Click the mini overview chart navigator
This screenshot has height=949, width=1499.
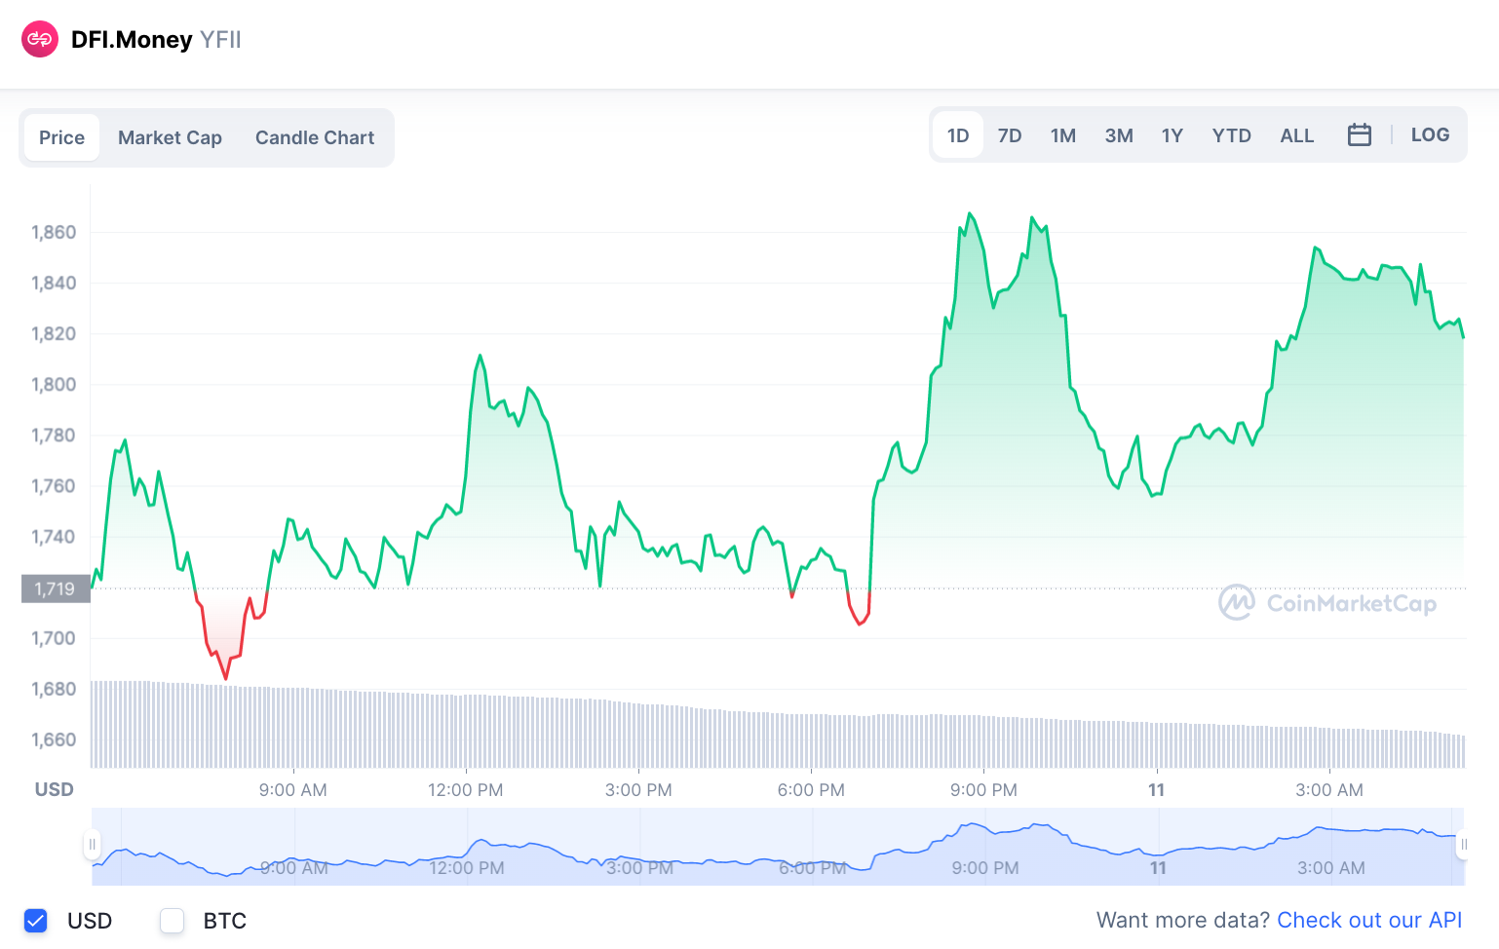click(x=778, y=846)
